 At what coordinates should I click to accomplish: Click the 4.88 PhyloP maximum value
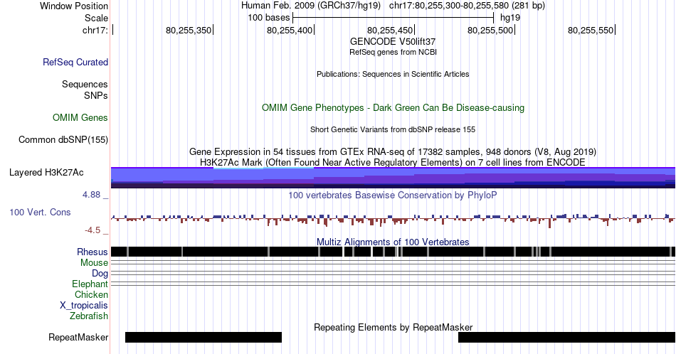coord(91,195)
